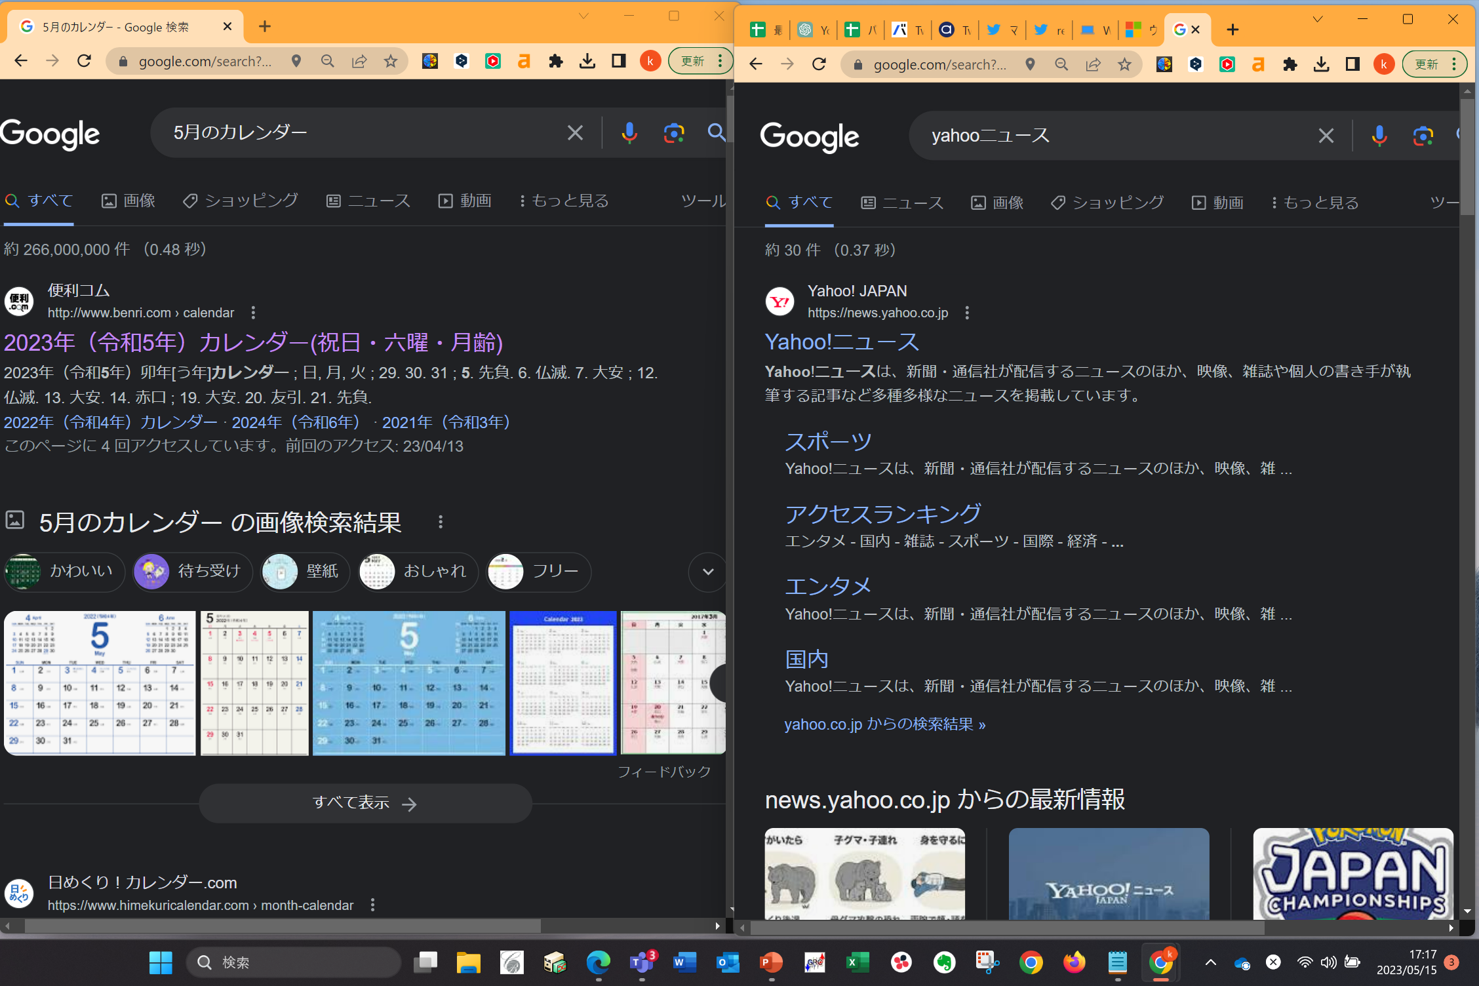The image size is (1479, 986).
Task: Switch to ニュース tab in left window
Action: coord(368,201)
